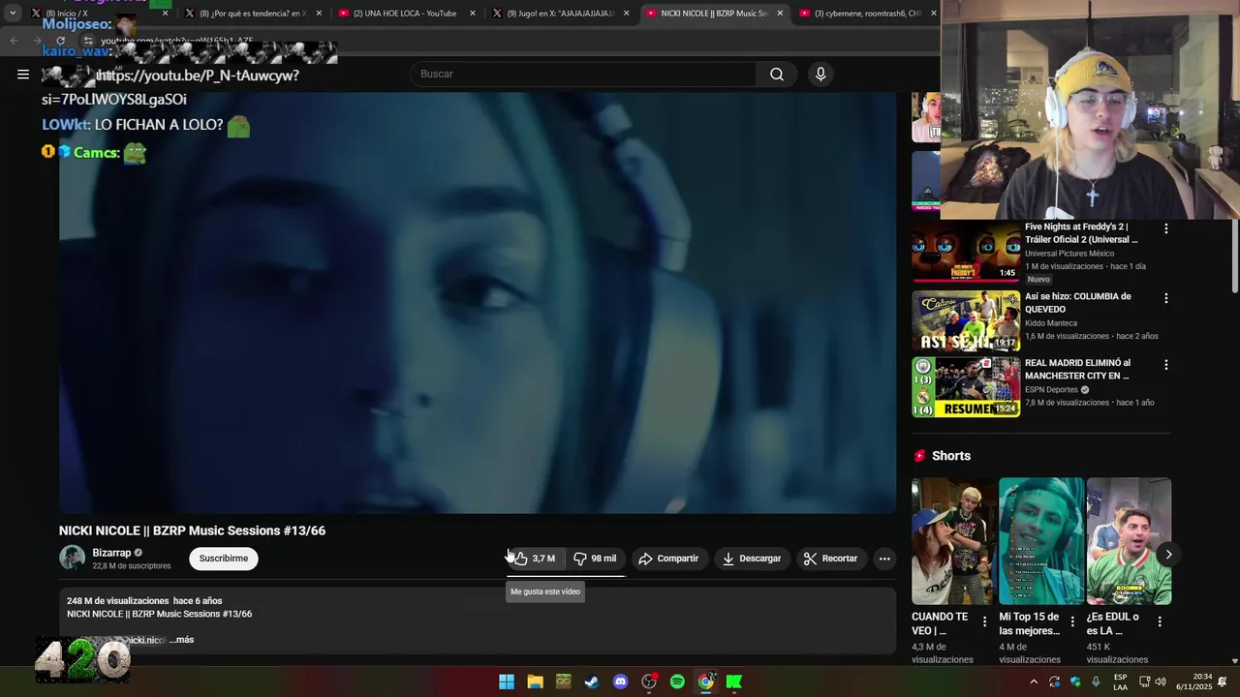Reload the page with the refresh icon

(x=60, y=41)
